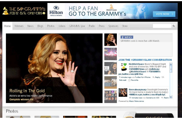Select the Adele waving thumbnail
This screenshot has height=119, width=182.
110,40
